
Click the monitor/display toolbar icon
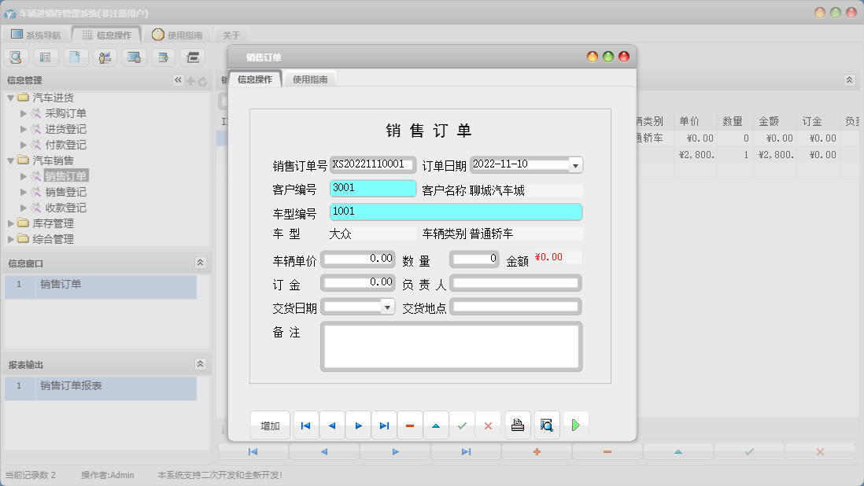[133, 57]
